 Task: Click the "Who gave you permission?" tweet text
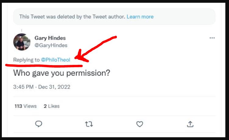tap(61, 74)
